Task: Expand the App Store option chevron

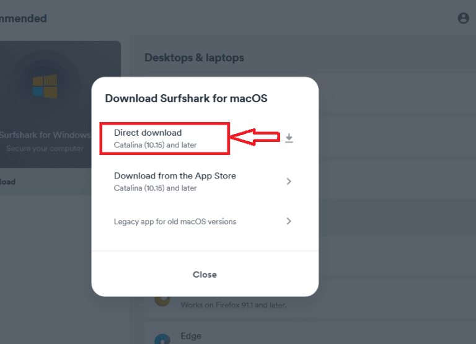Action: pyautogui.click(x=289, y=182)
